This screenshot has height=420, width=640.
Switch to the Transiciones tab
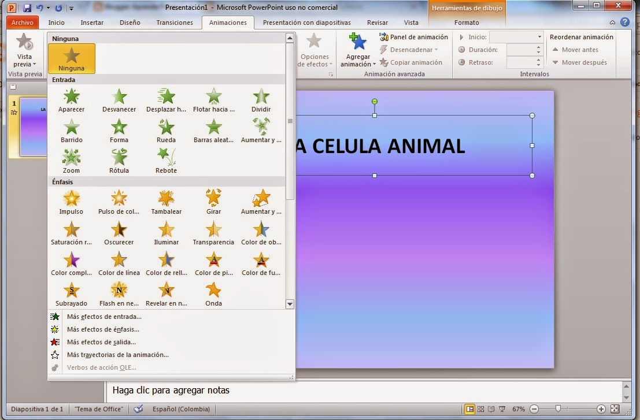[x=174, y=23]
